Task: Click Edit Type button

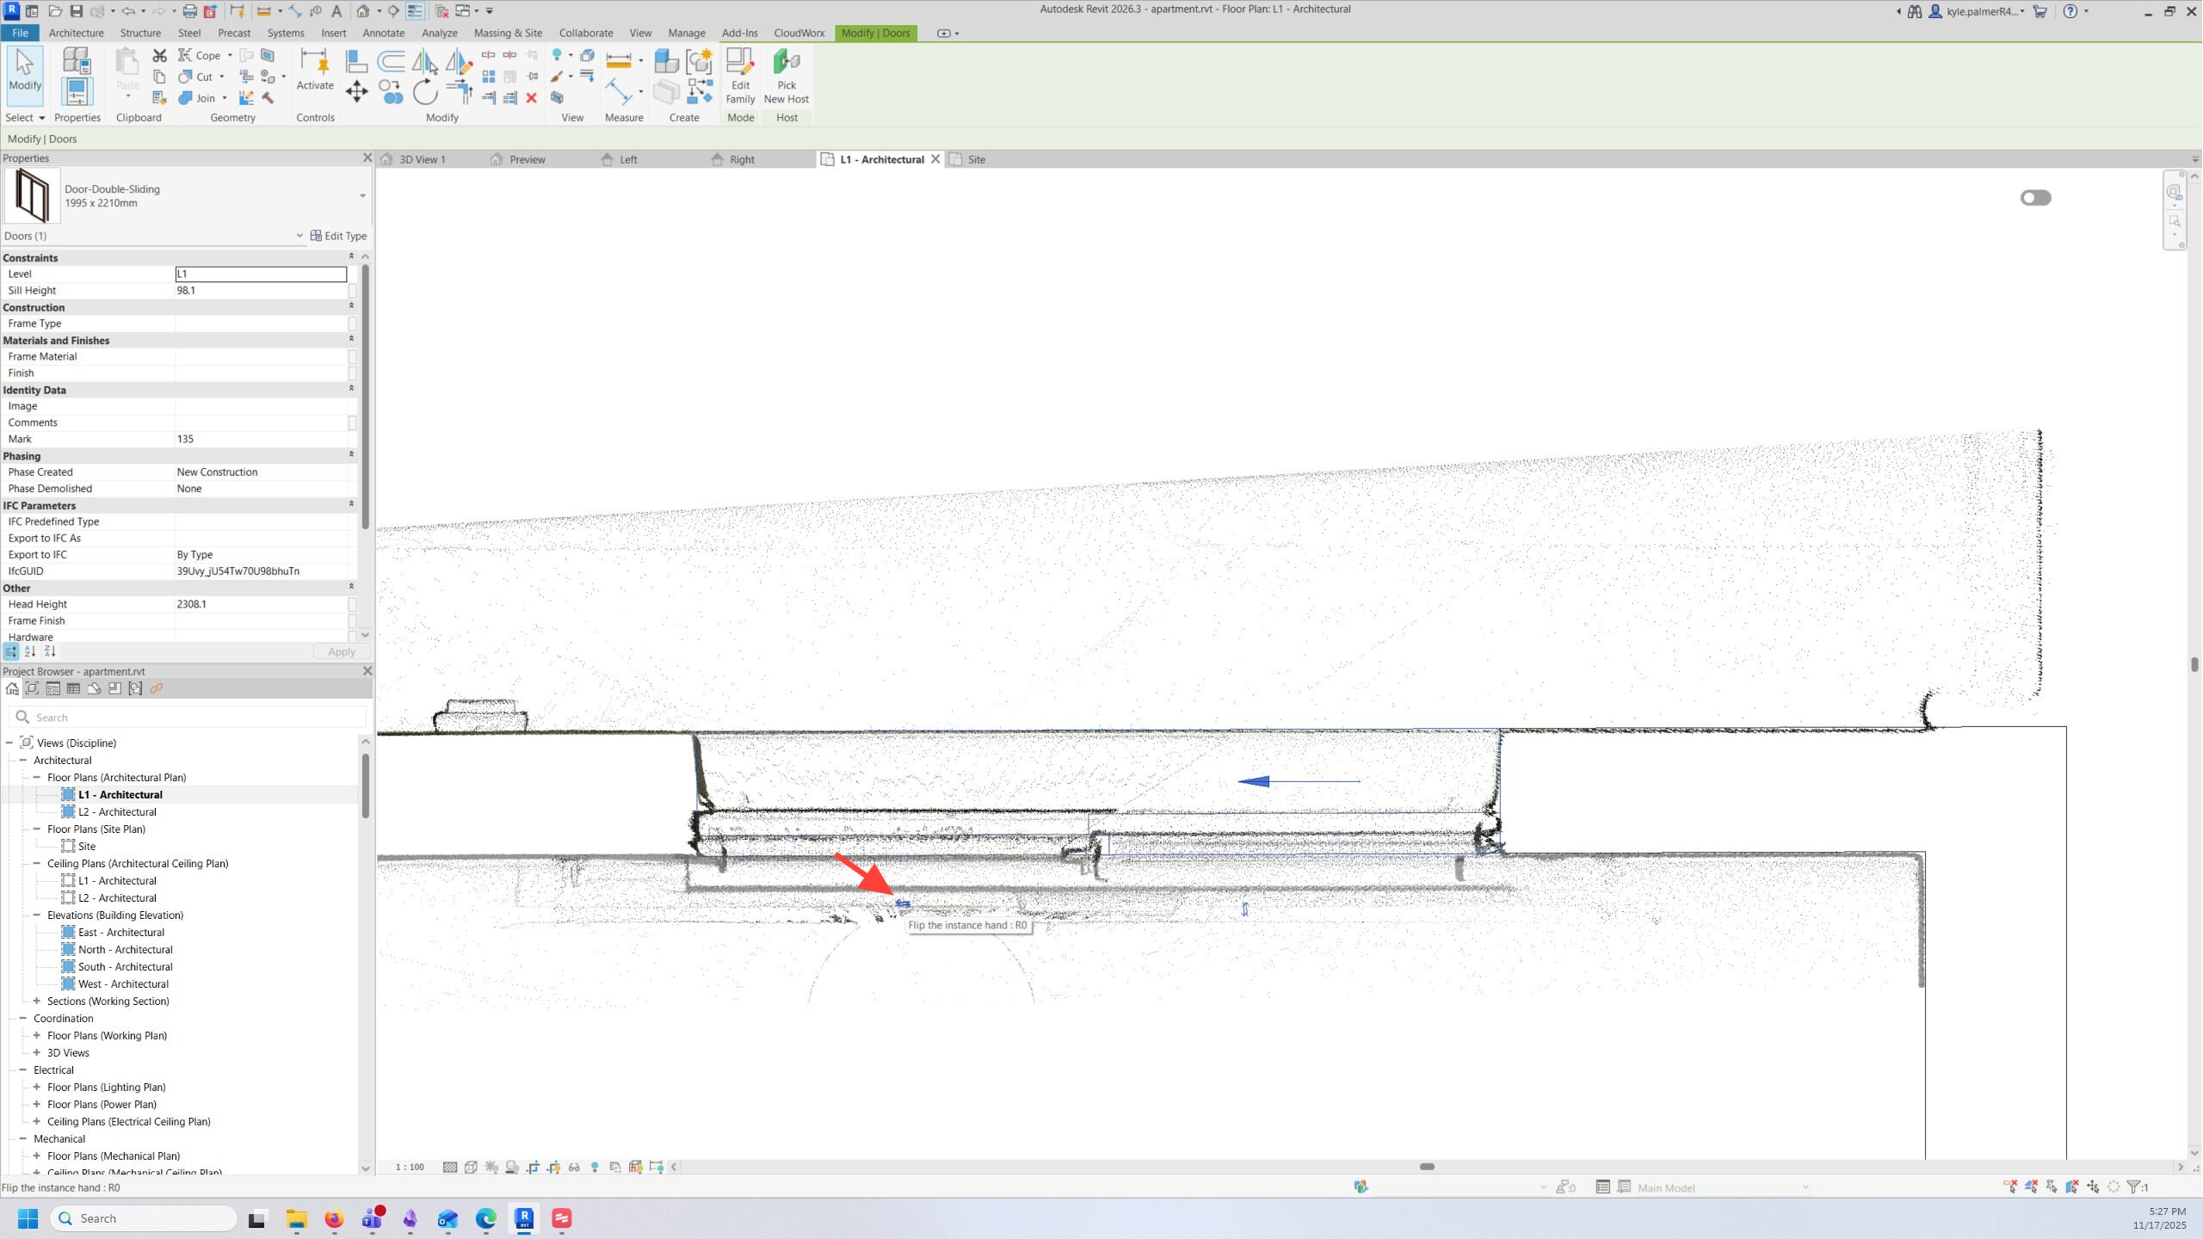Action: (338, 236)
